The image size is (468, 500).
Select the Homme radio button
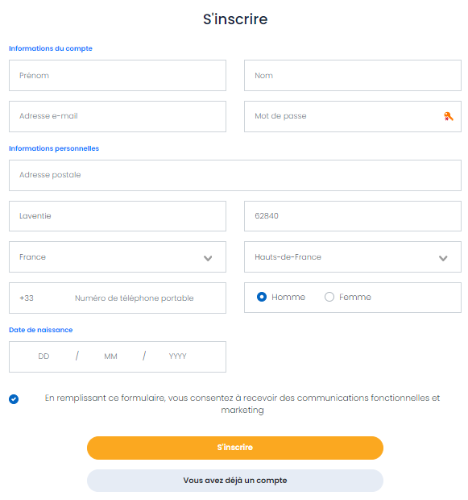(262, 297)
